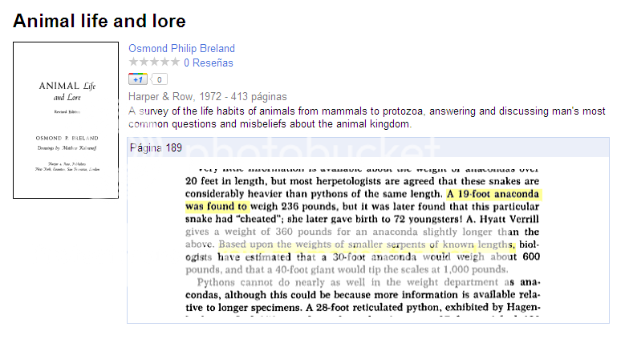Click the Google +1 button
Viewport: 625px width, 339px height.
[x=137, y=79]
